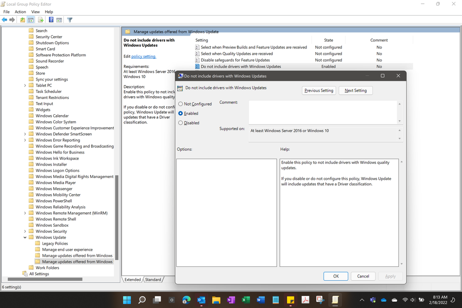
Task: Select 'Select when Quality Updates are received'
Action: (x=237, y=54)
